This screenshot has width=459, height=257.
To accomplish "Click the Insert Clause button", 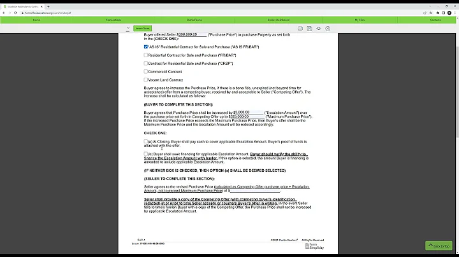I will click(x=143, y=29).
